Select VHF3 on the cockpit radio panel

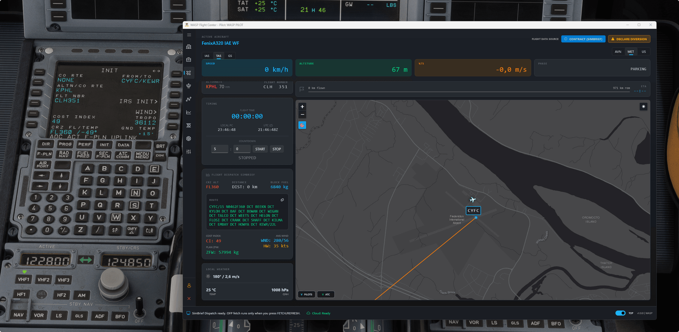(63, 280)
